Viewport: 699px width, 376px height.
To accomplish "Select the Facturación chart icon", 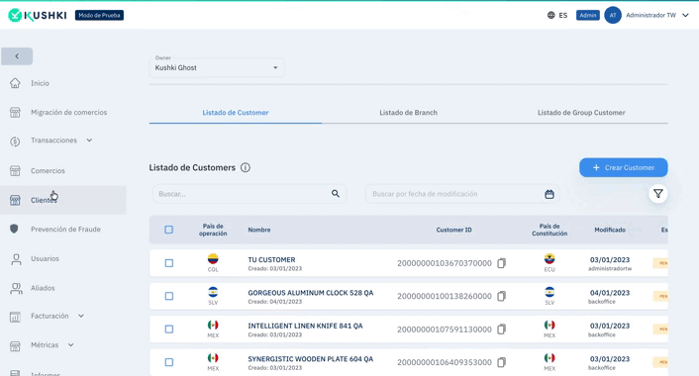I will (15, 317).
